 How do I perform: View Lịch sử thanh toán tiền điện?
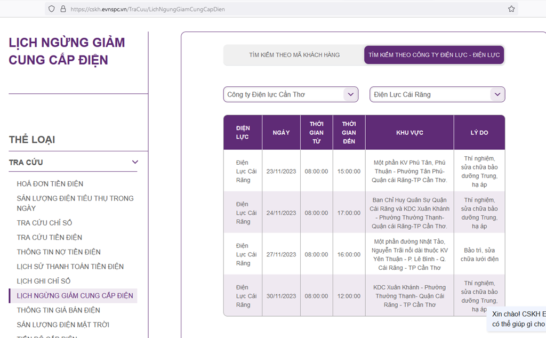tap(70, 267)
